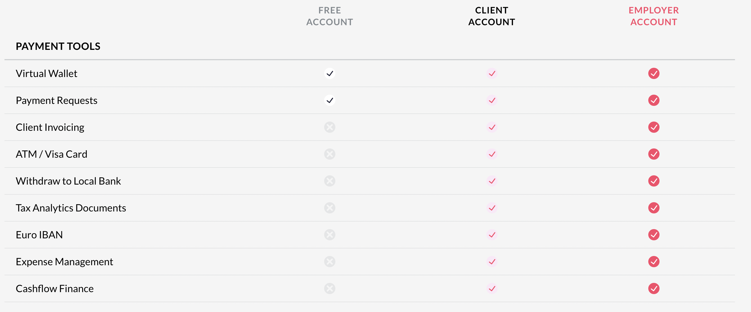Click the Payment Tools section heading
This screenshot has height=312, width=751.
click(x=58, y=46)
